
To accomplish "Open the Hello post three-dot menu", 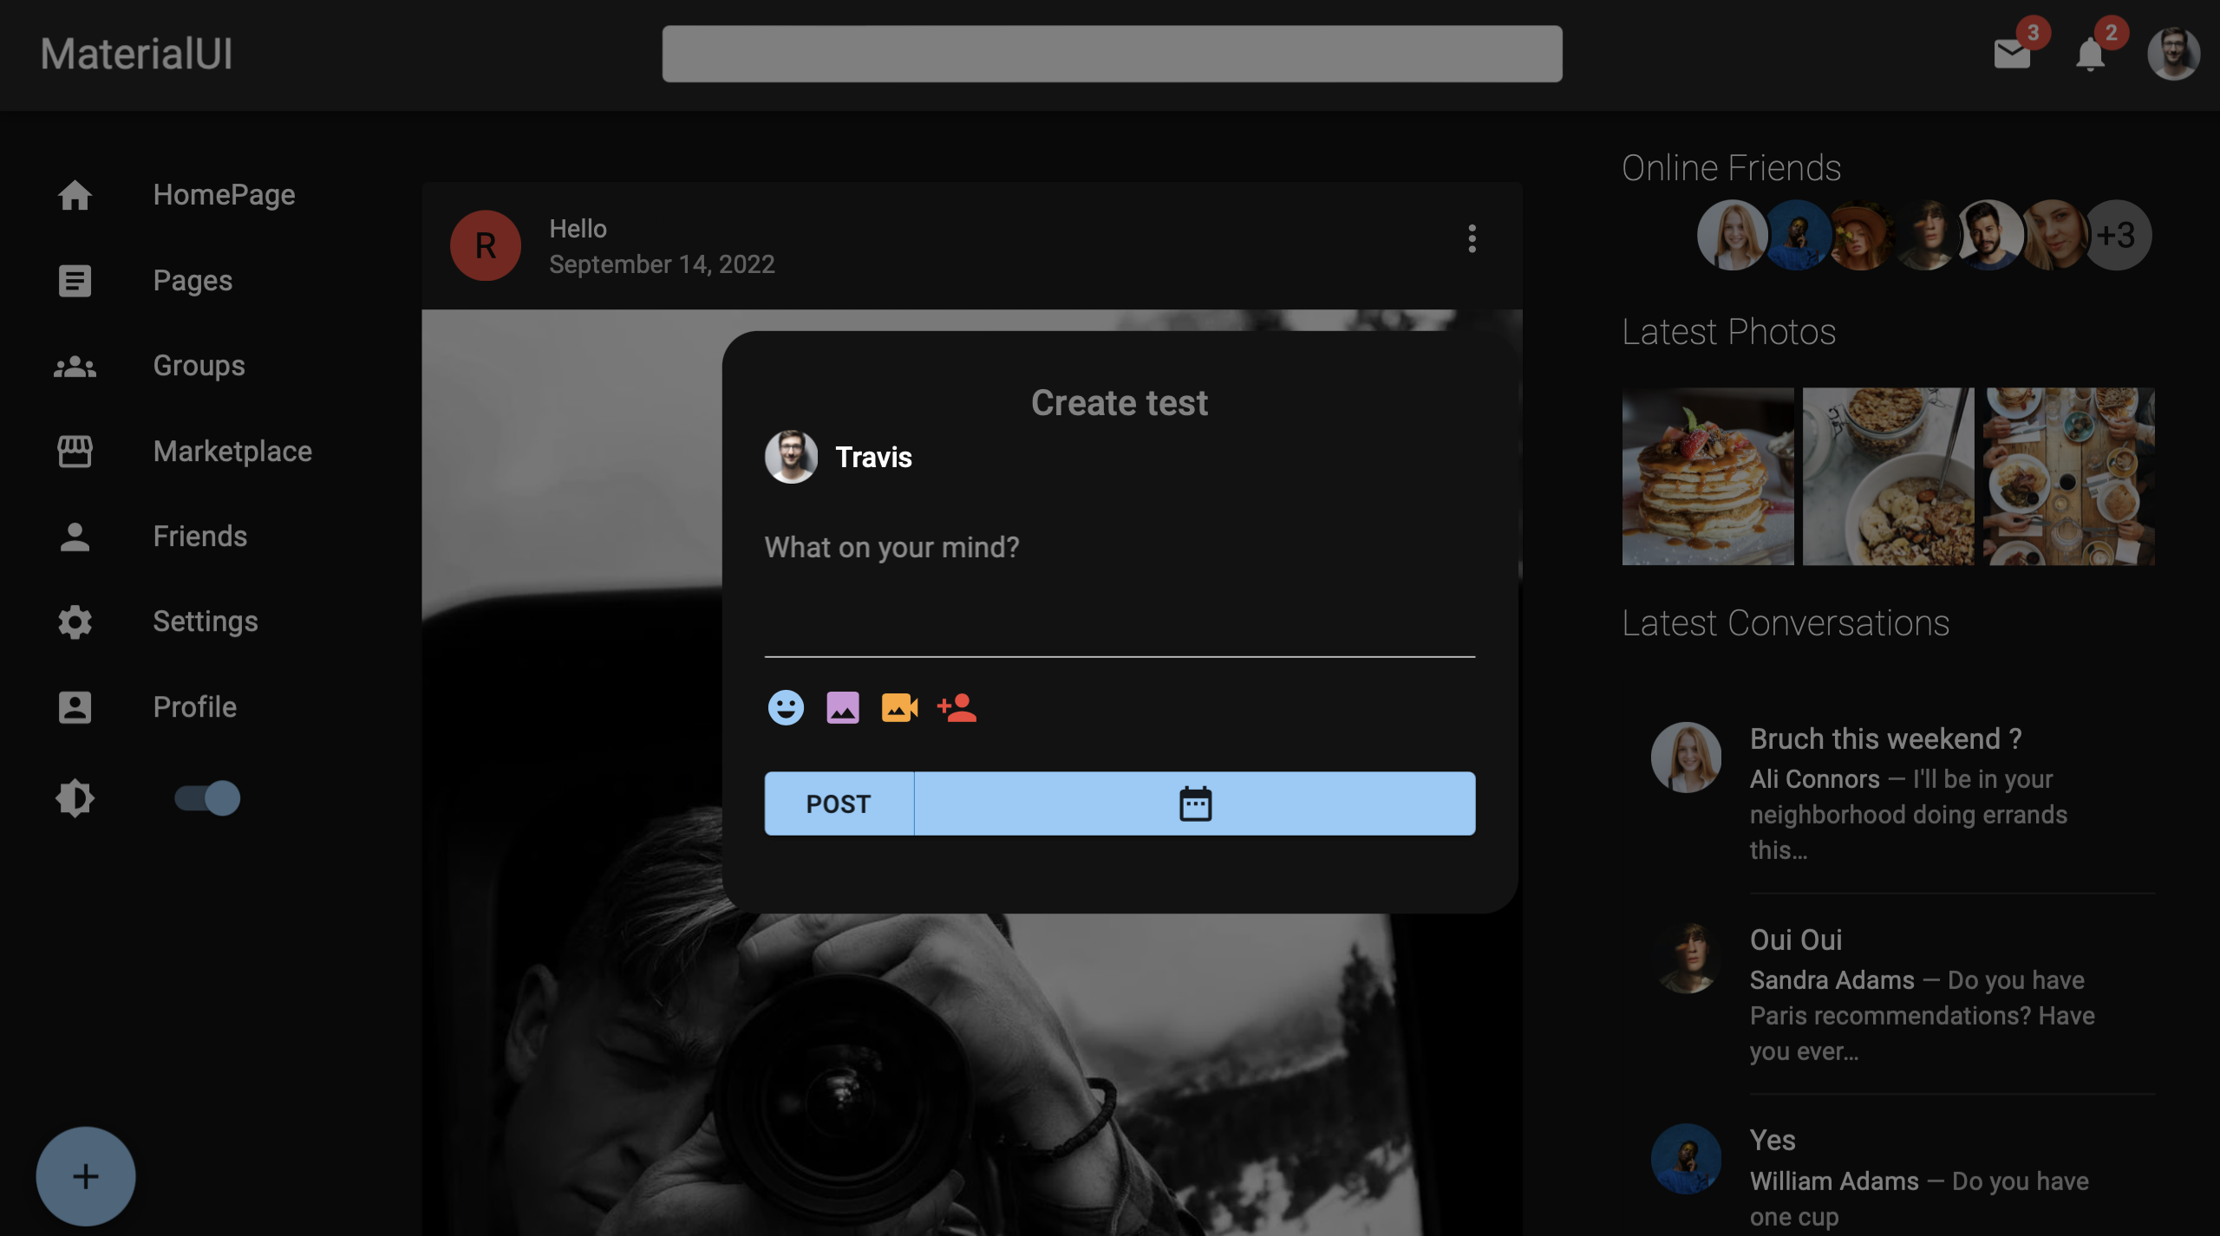I will (1472, 238).
